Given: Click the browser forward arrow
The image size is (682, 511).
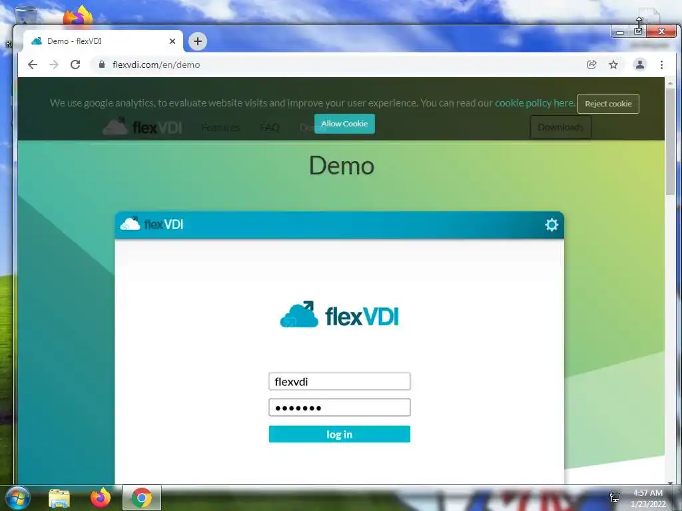Looking at the screenshot, I should [54, 65].
